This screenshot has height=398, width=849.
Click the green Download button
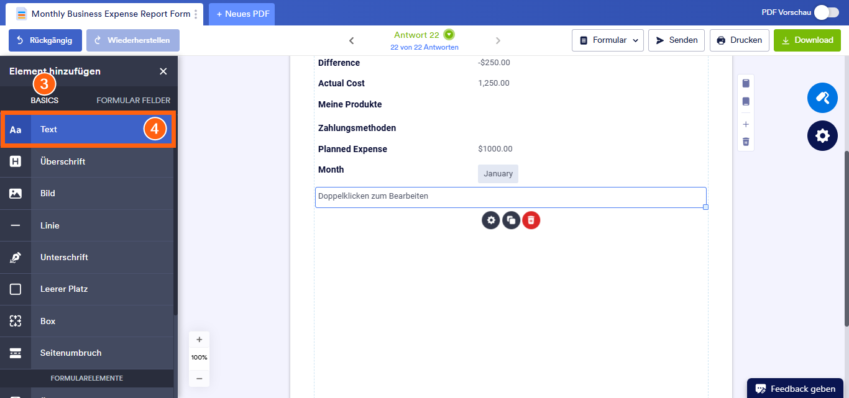807,40
